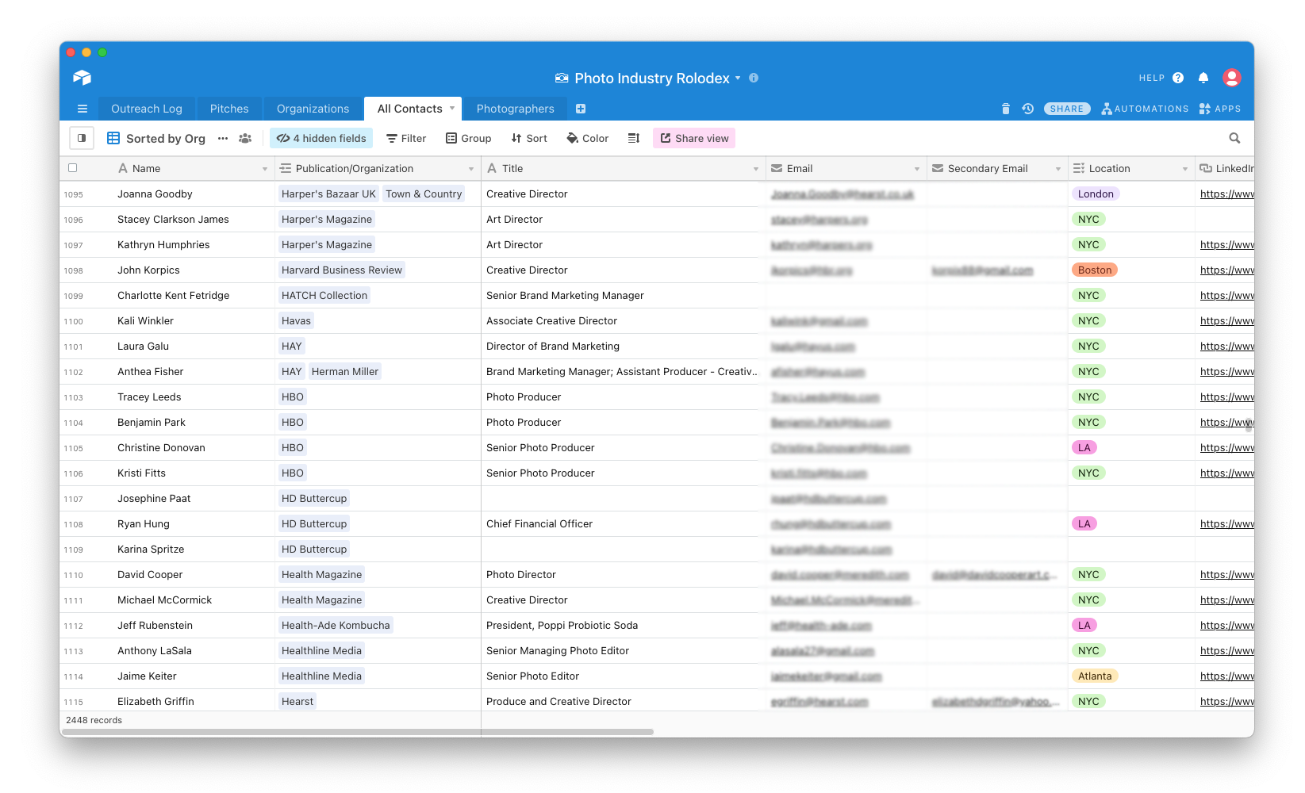Viewport: 1305px width, 793px height.
Task: Open the Sorted by Org view switcher
Action: [x=156, y=138]
